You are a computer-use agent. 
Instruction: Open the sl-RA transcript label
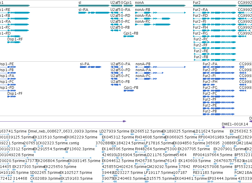pyautogui.click(x=84, y=10)
